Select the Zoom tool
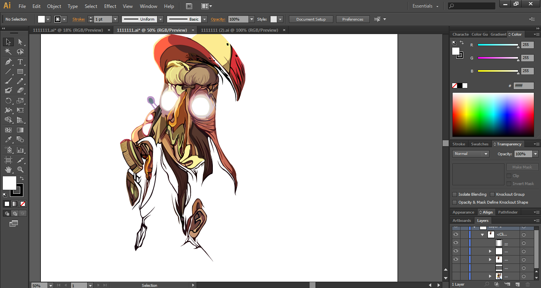The width and height of the screenshot is (541, 288). point(20,170)
